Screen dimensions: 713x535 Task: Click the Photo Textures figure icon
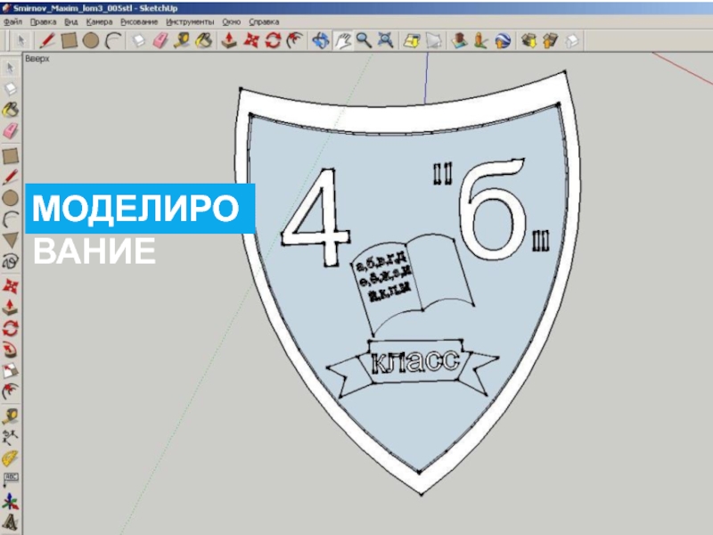click(x=480, y=41)
